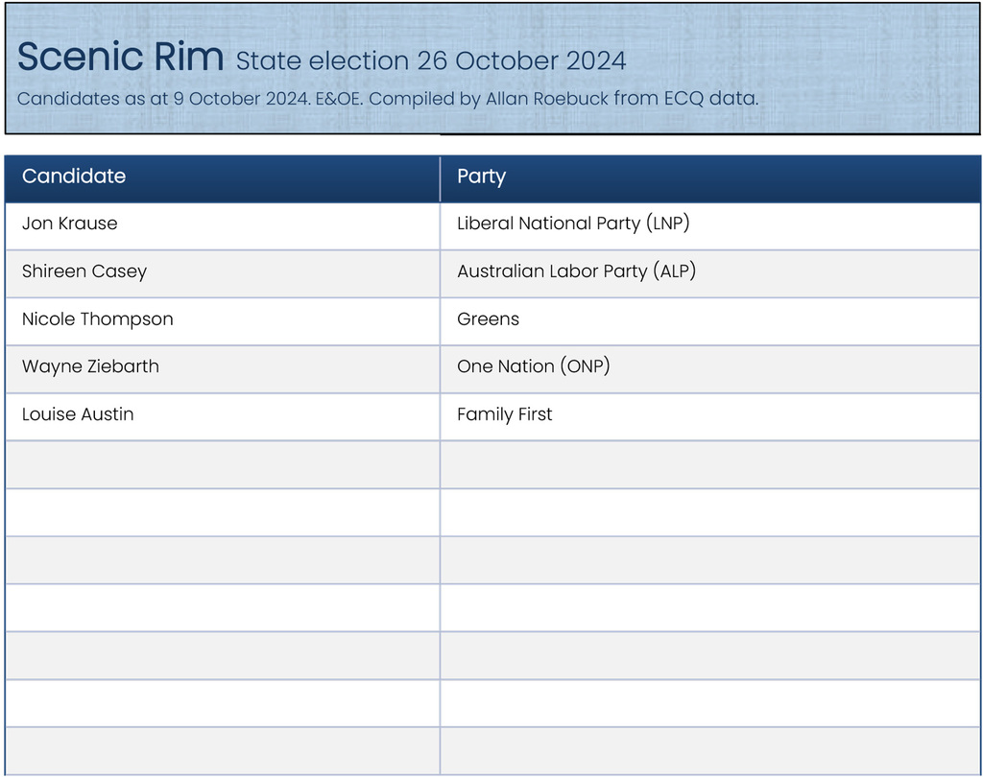Click the empty candidate cell below Louise Austin
Image resolution: width=983 pixels, height=777 pixels.
[x=222, y=464]
